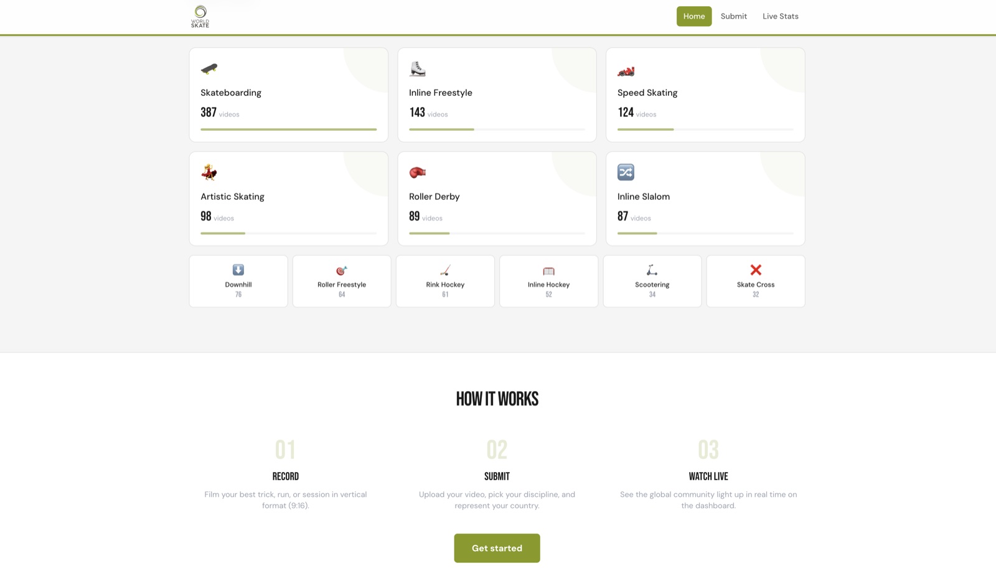Viewport: 996px width, 576px height.
Task: Click the Inline Slalom progress bar
Action: click(705, 234)
